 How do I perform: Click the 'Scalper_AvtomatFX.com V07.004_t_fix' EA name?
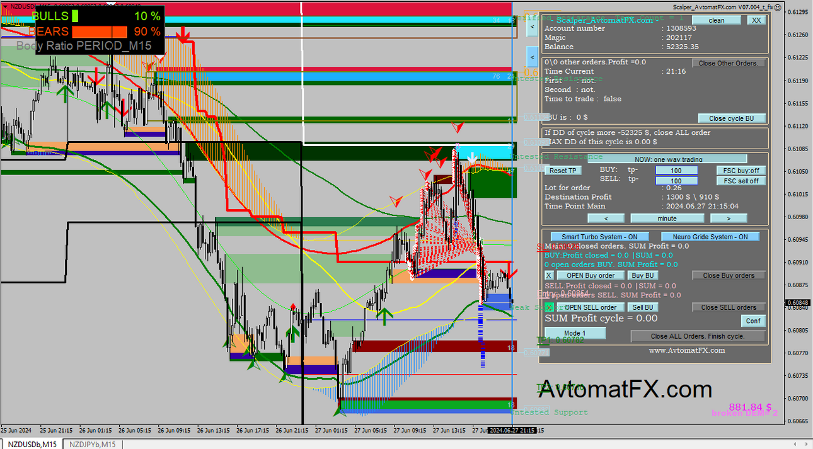coord(722,7)
